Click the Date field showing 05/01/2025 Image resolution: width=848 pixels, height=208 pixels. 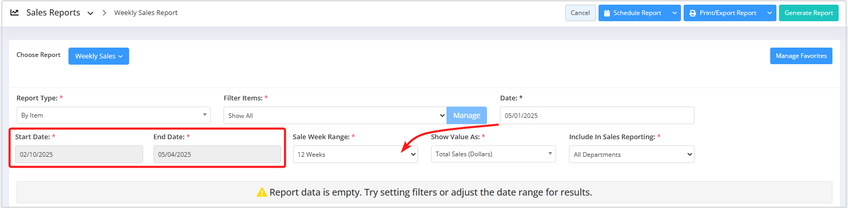point(597,115)
